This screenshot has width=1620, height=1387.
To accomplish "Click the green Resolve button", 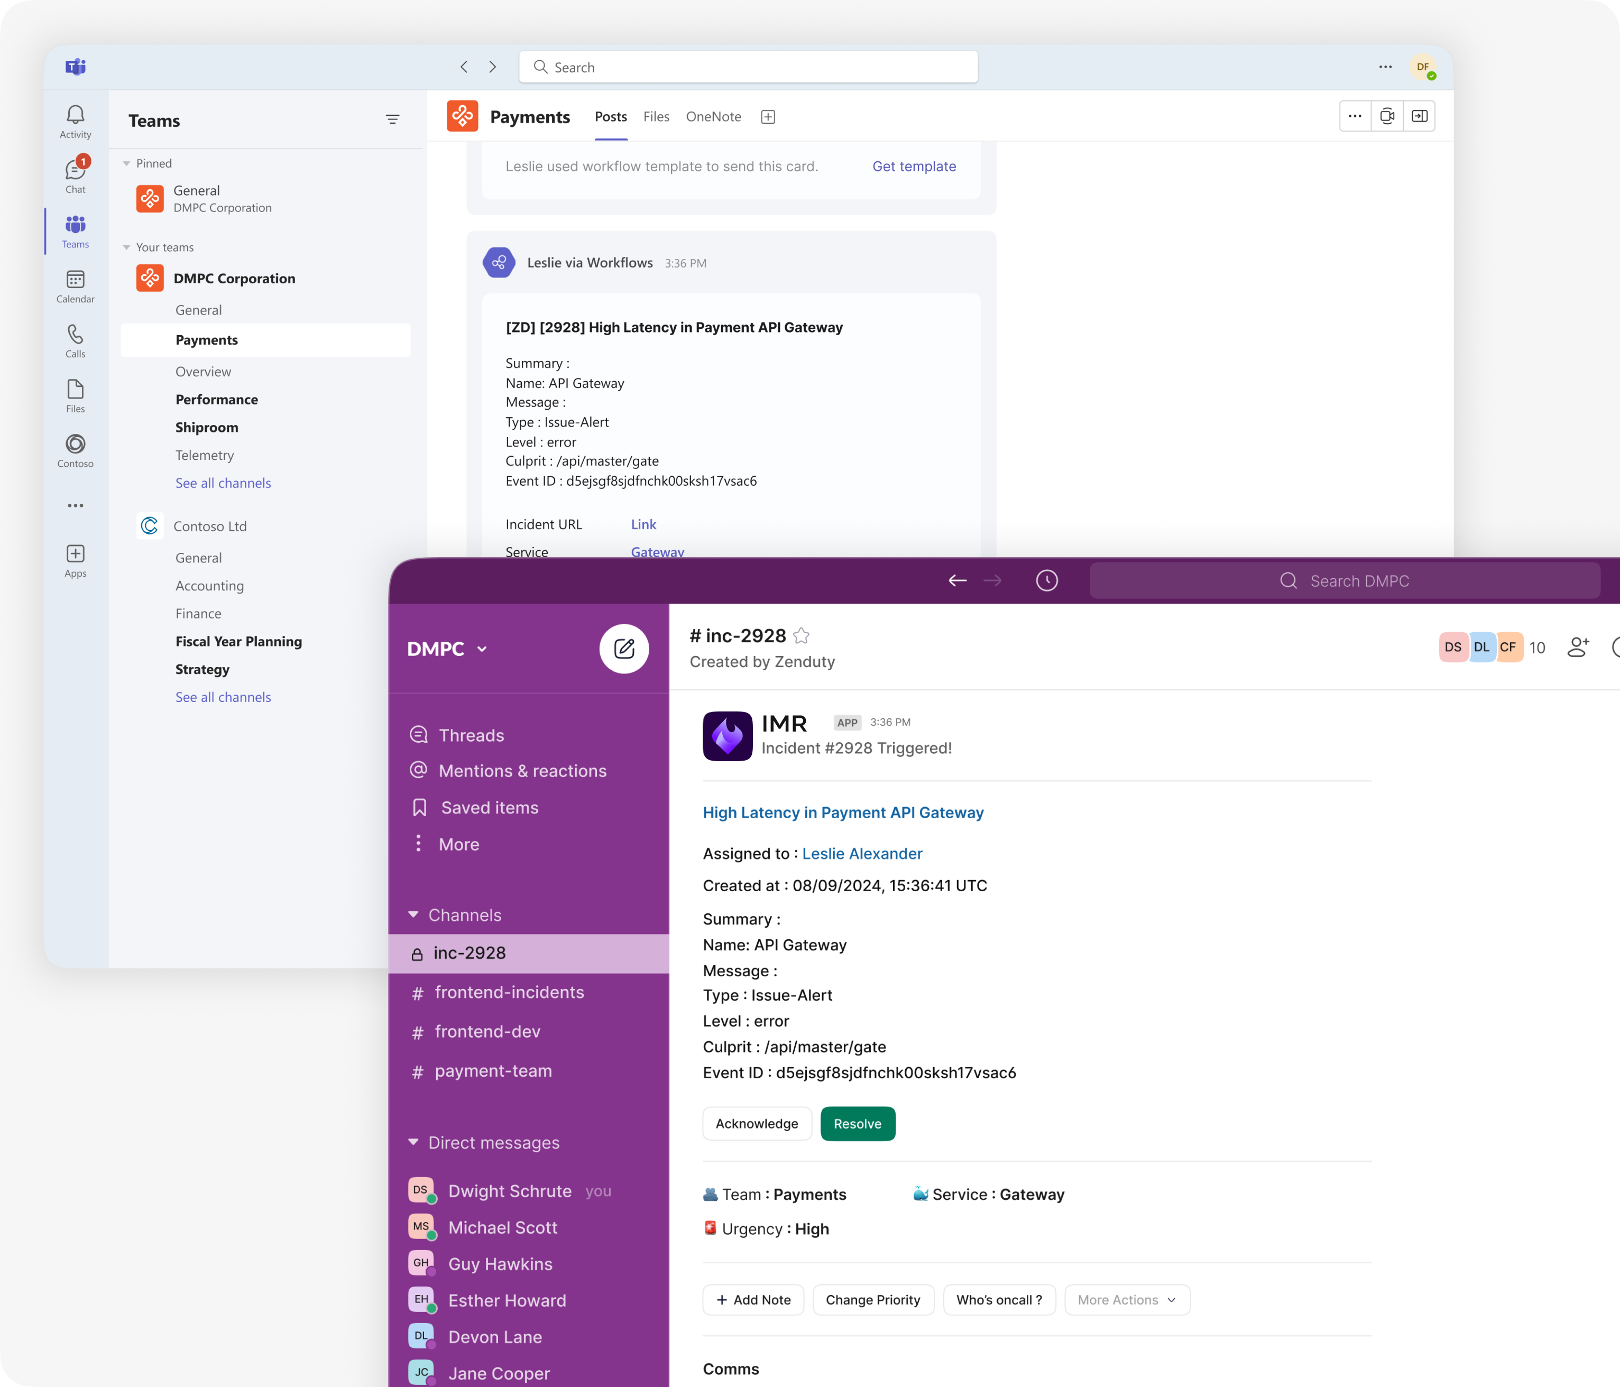I will coord(857,1124).
